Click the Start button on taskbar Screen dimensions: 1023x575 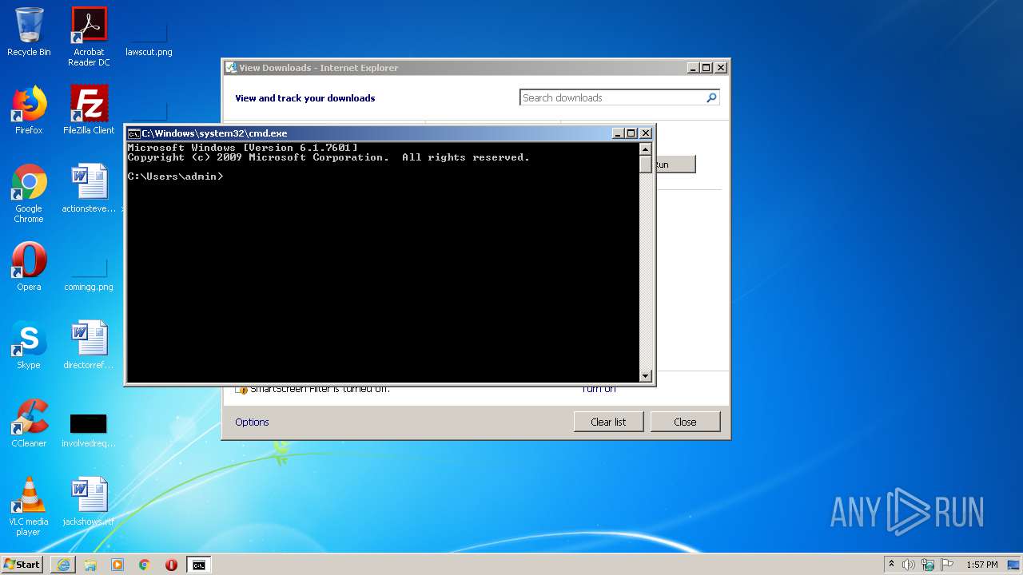[22, 564]
